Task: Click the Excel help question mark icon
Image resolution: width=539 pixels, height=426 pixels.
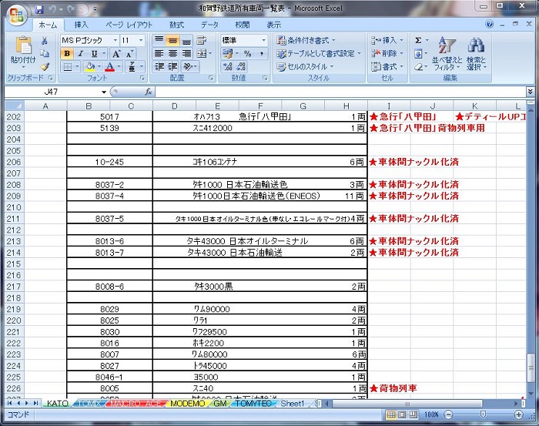Action: (x=490, y=24)
